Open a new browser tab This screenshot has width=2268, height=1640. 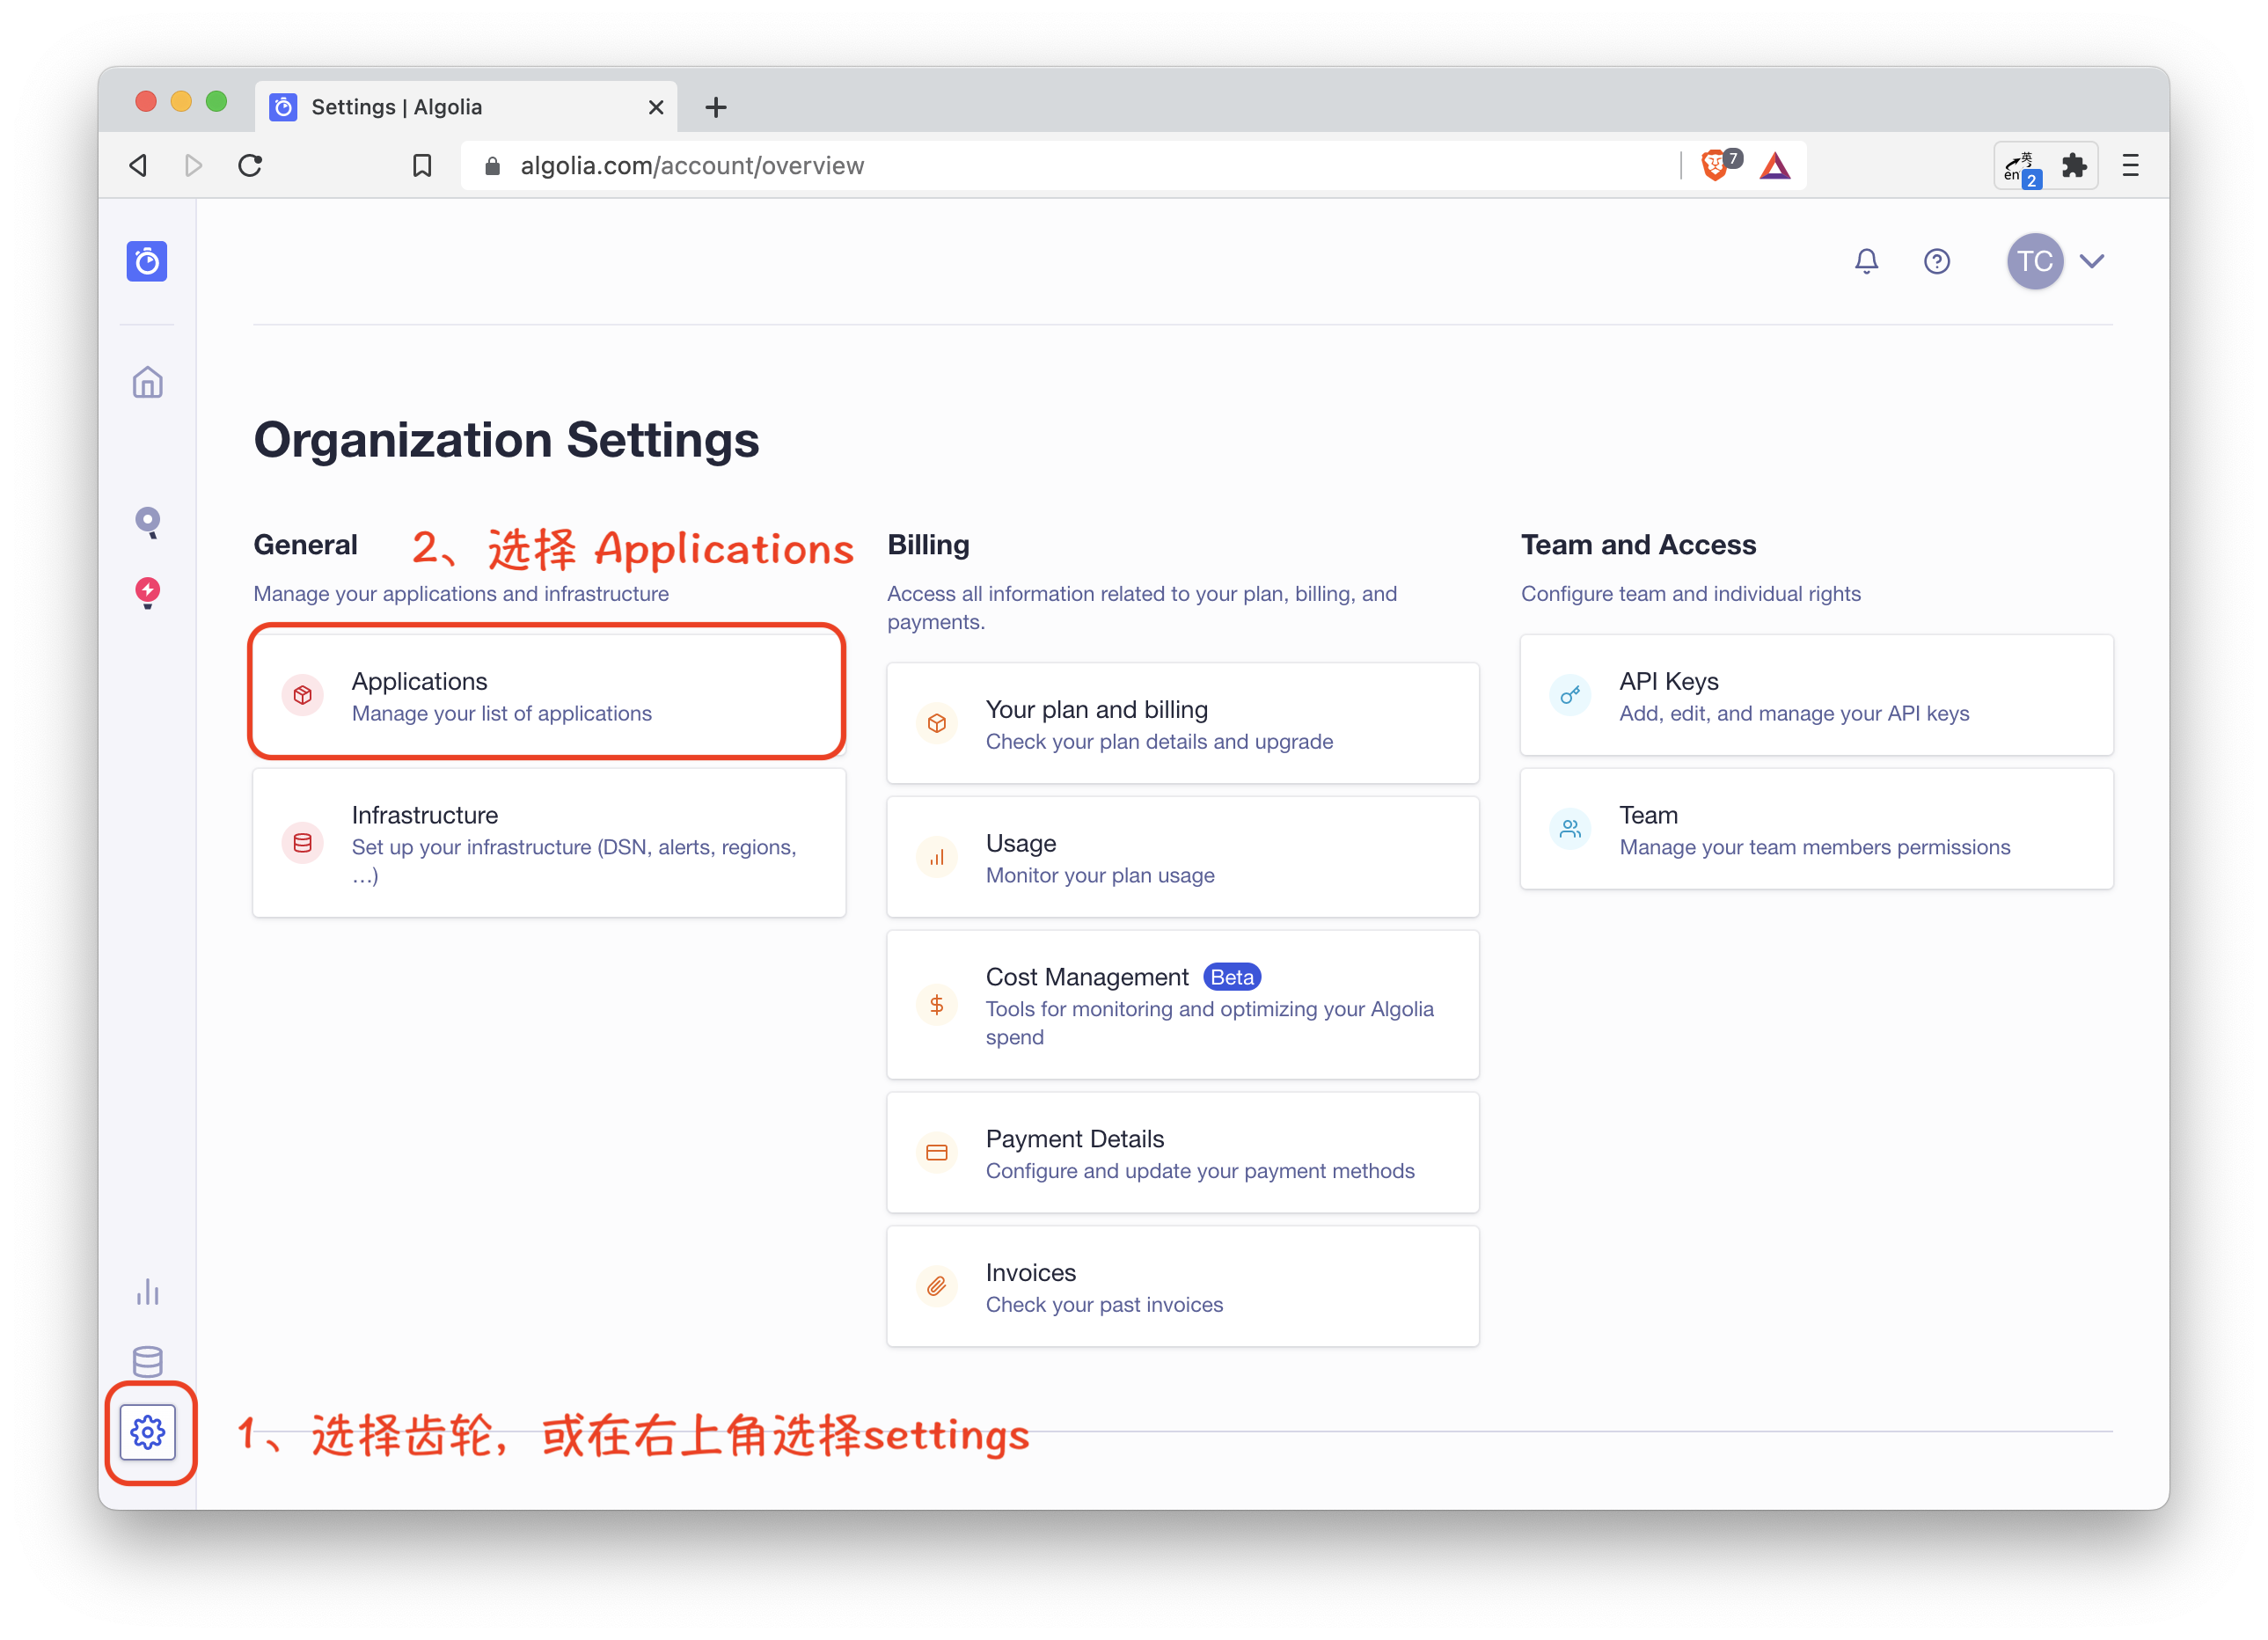click(716, 107)
